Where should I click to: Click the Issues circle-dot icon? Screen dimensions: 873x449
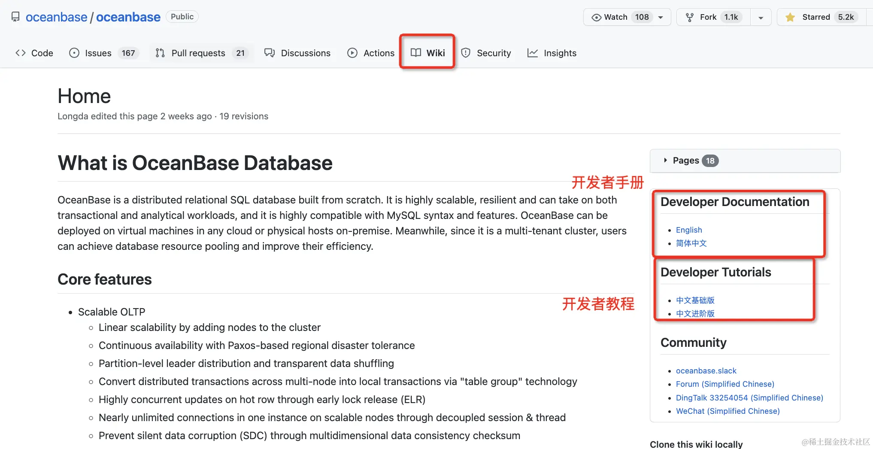[x=74, y=53]
